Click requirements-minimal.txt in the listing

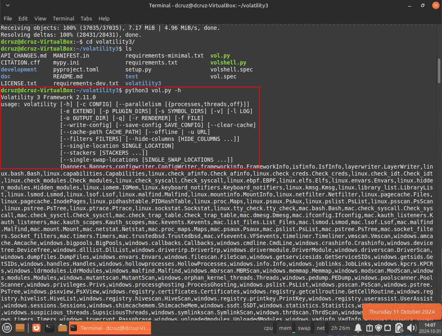coord(165,56)
